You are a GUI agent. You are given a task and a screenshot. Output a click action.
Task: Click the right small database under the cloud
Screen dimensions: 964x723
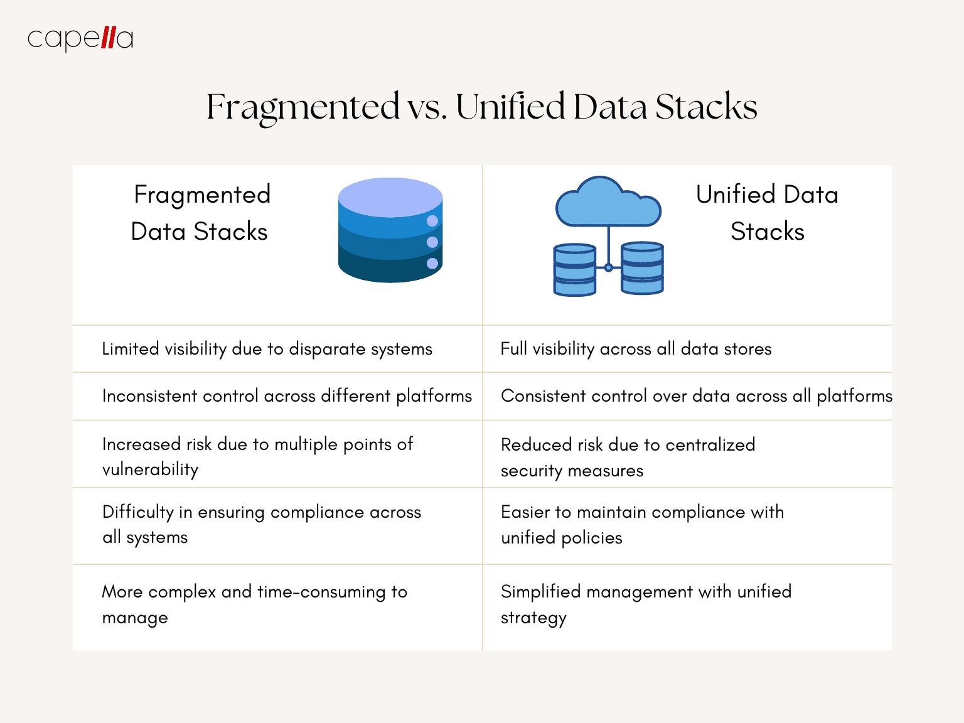[x=642, y=268]
